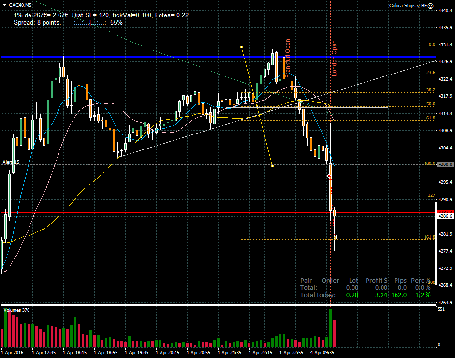Screen dimensions: 455x358
Task: Click the "Volumes 370" indicator label
Action: 16,310
